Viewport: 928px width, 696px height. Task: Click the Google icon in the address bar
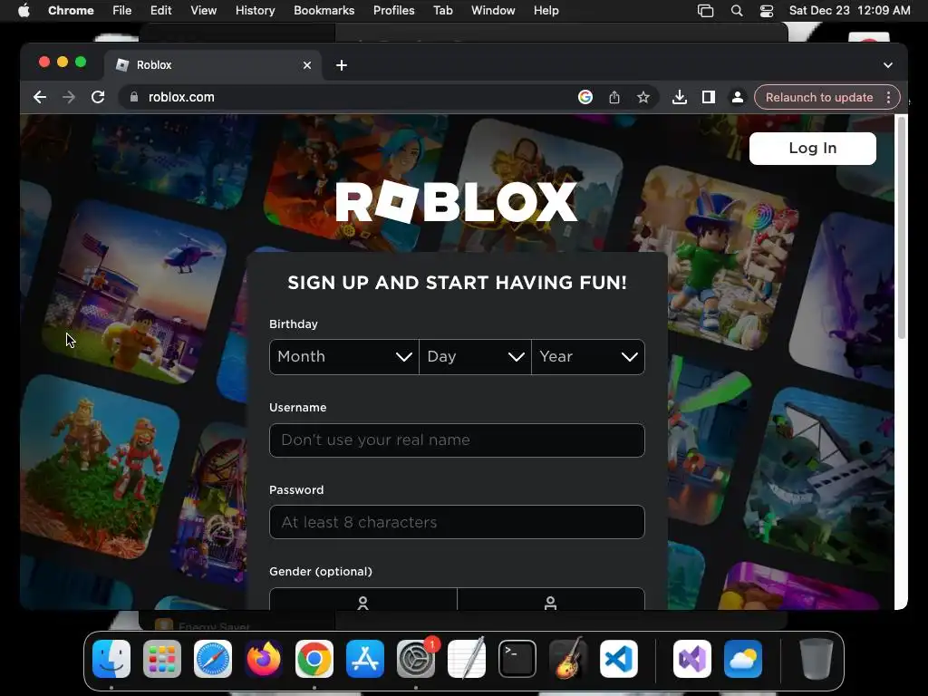[x=585, y=97]
